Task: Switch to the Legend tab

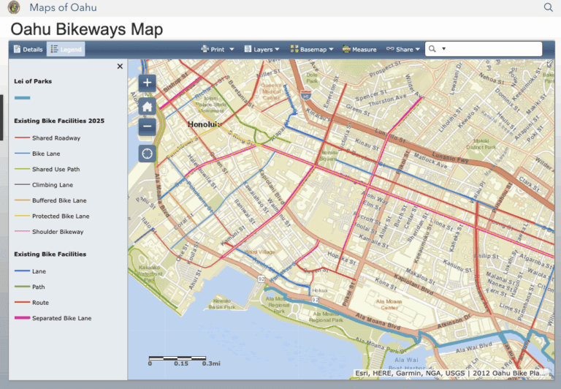Action: point(66,49)
